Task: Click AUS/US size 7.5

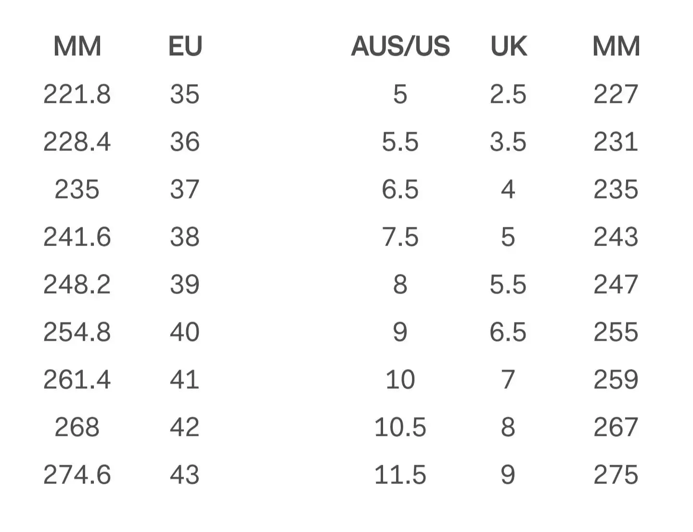Action: coord(400,237)
